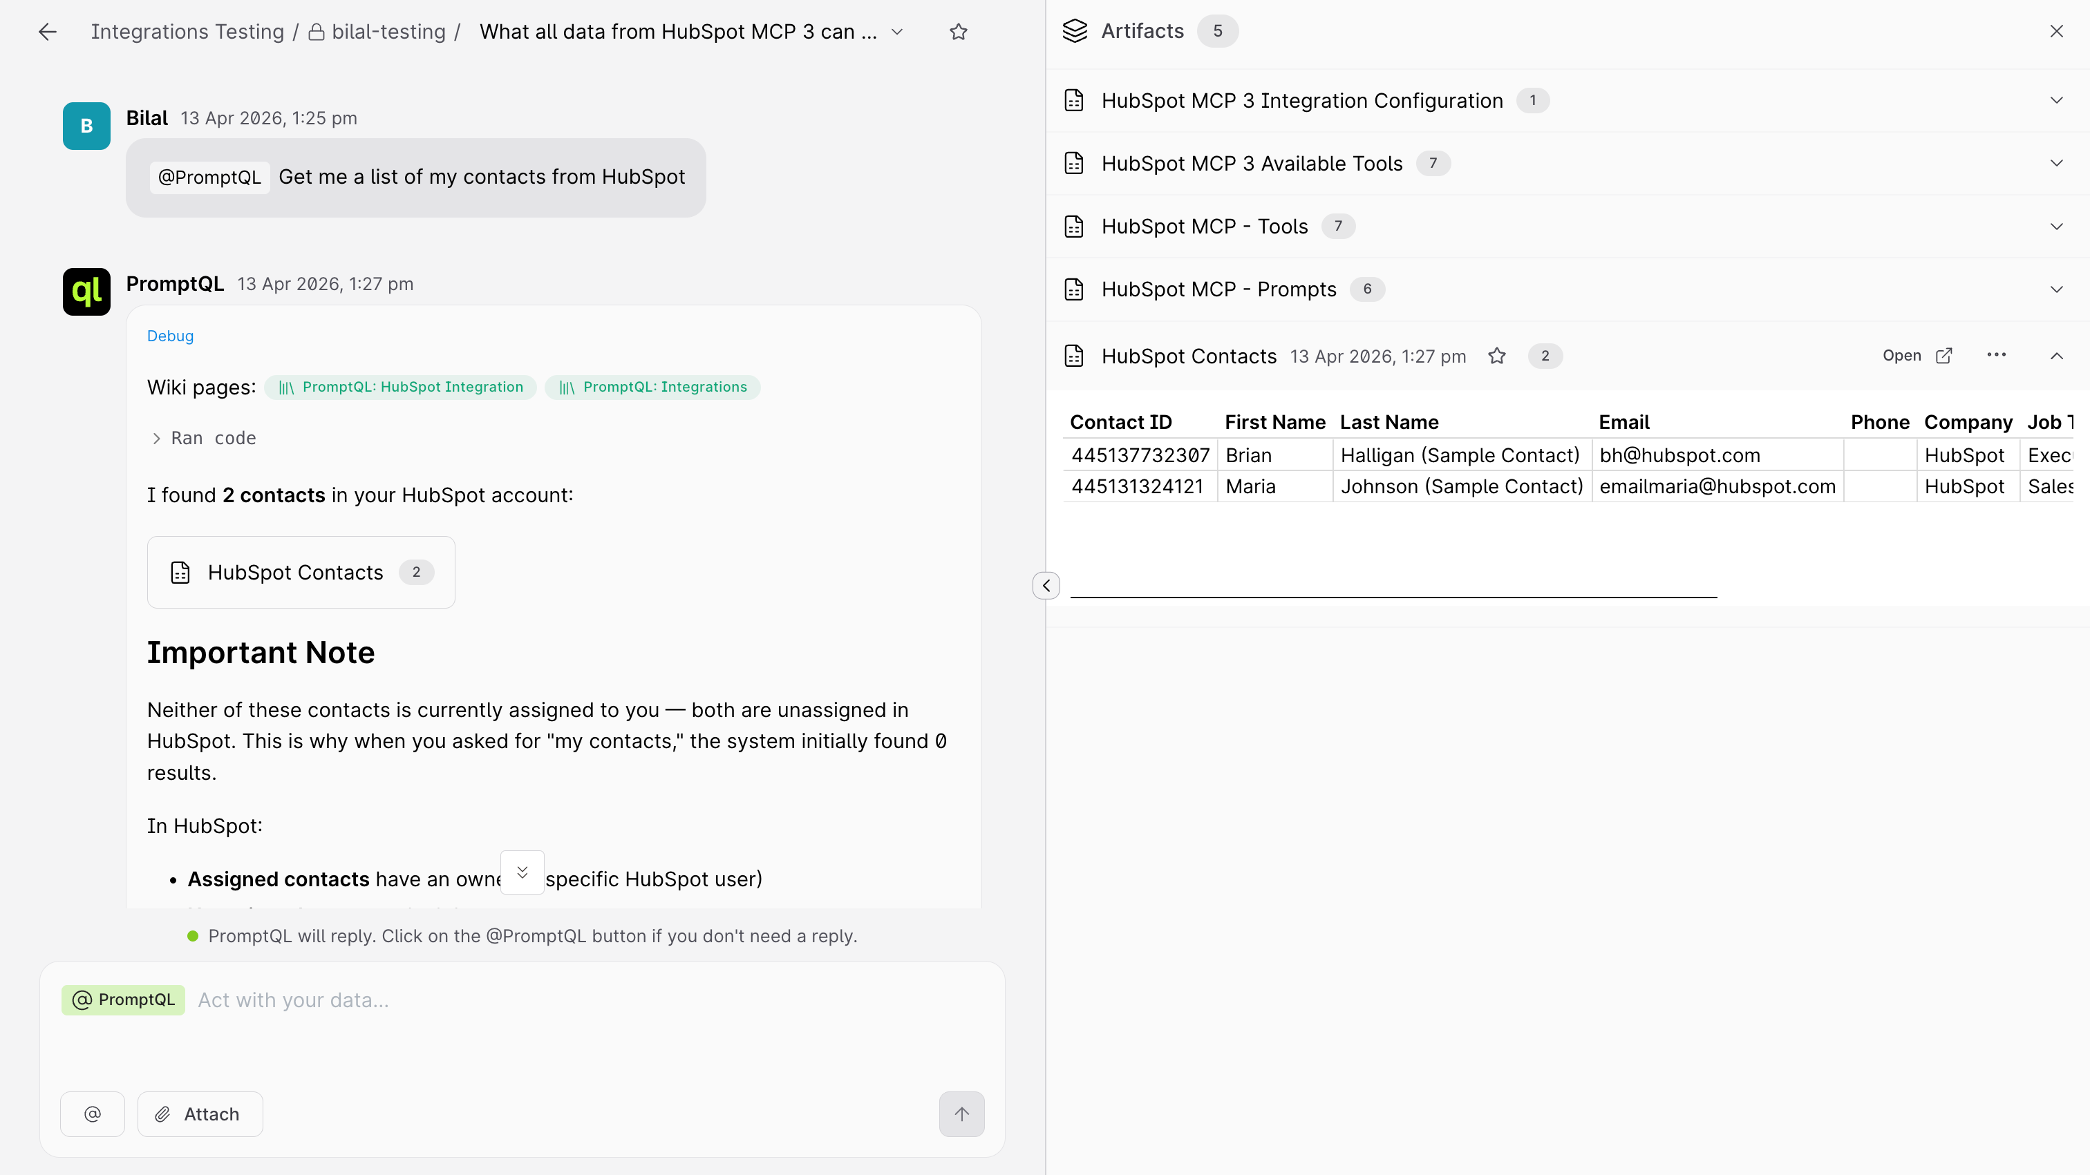Open HubSpot Contacts artifact card in chat
2090x1175 pixels.
(x=301, y=573)
